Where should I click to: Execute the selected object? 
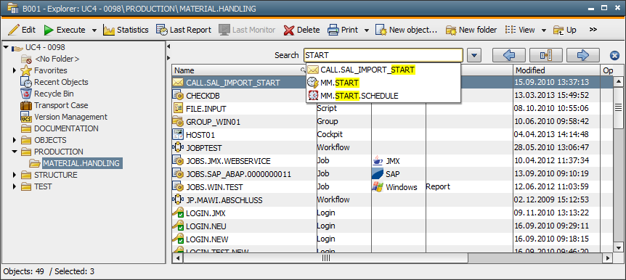pos(65,30)
